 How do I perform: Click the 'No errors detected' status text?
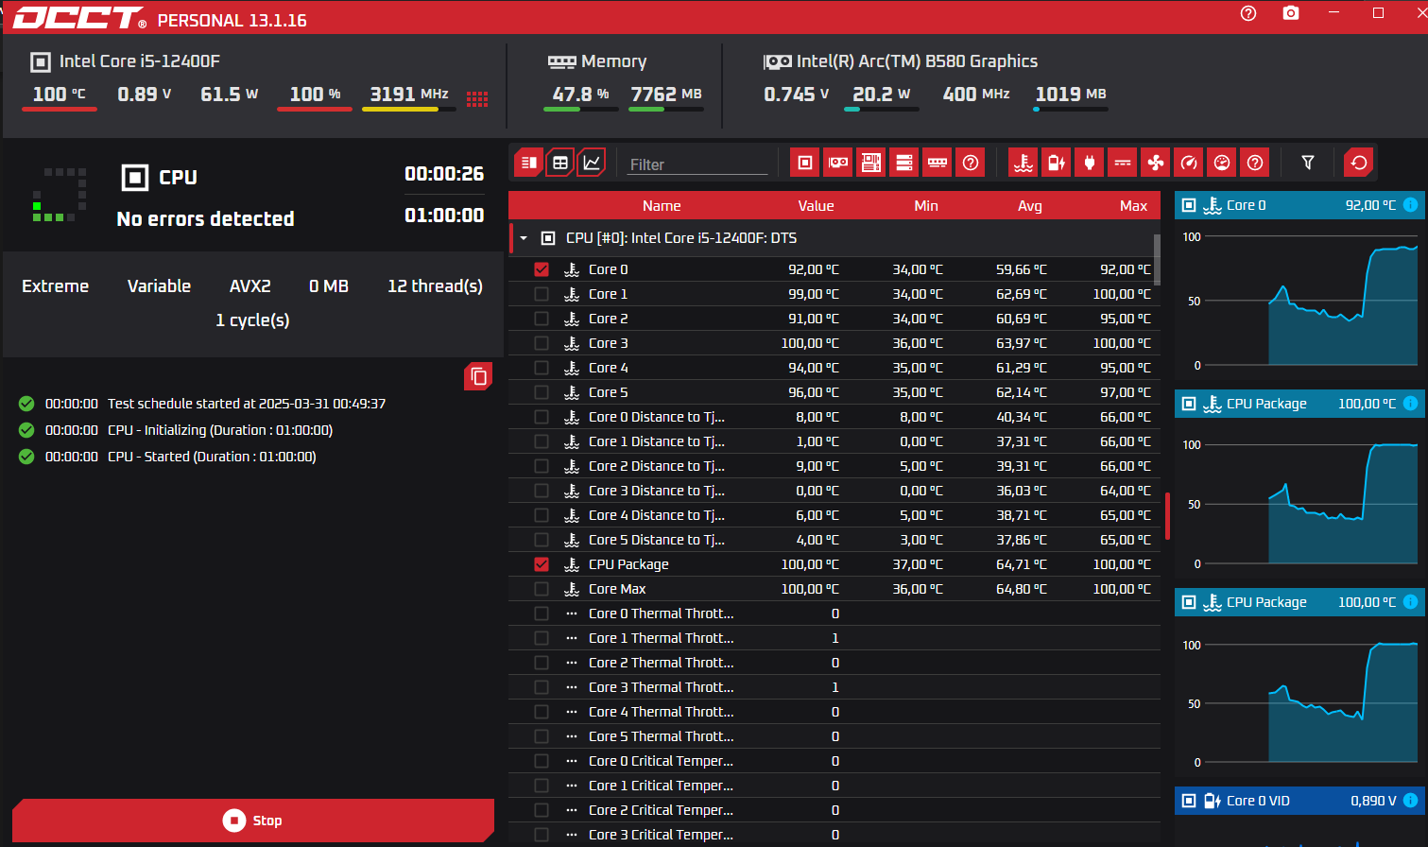click(x=205, y=219)
